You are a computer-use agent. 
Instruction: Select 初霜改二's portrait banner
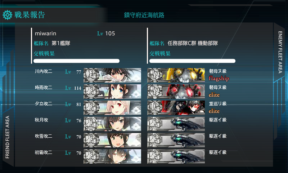[x=112, y=156]
